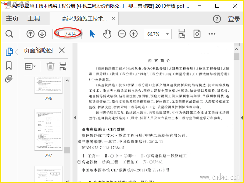Switch to the 高速铁路施工技术 document tab
The height and width of the screenshot is (183, 244).
coord(84,19)
